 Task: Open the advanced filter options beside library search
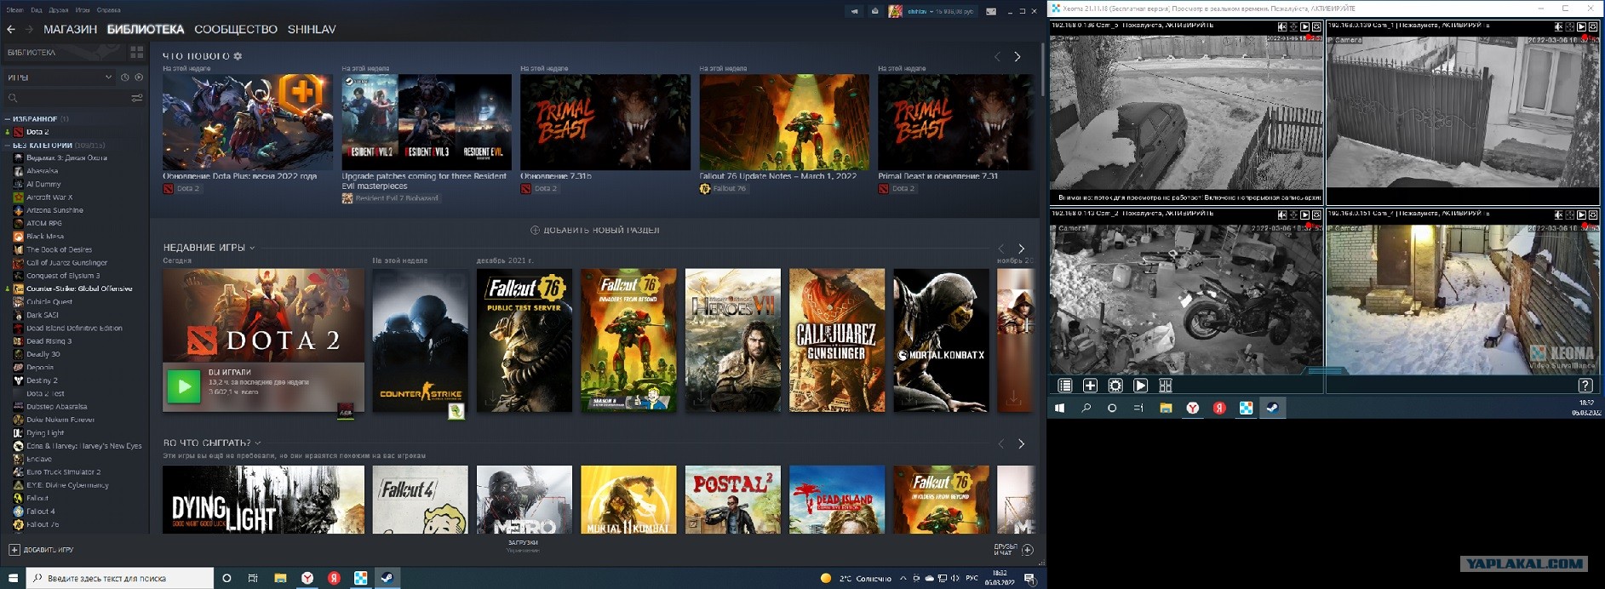click(x=136, y=98)
